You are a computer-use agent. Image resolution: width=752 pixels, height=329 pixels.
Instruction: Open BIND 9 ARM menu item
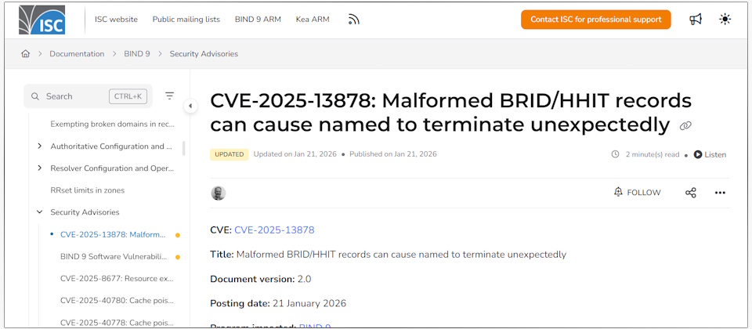pos(258,20)
